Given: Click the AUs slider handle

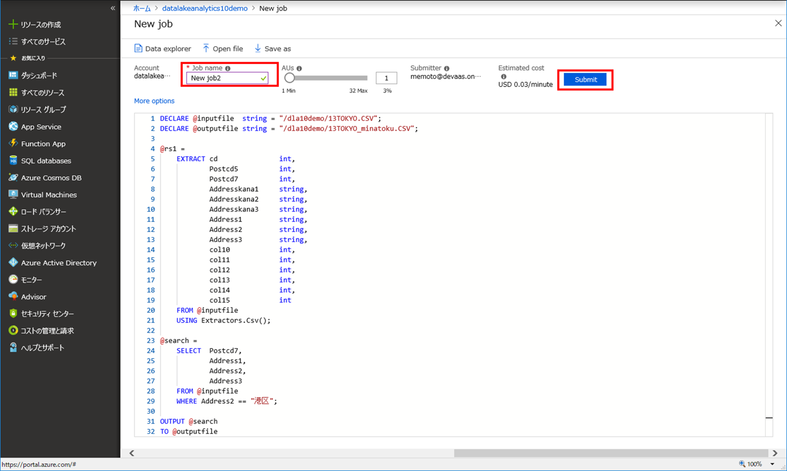Looking at the screenshot, I should click(x=289, y=78).
